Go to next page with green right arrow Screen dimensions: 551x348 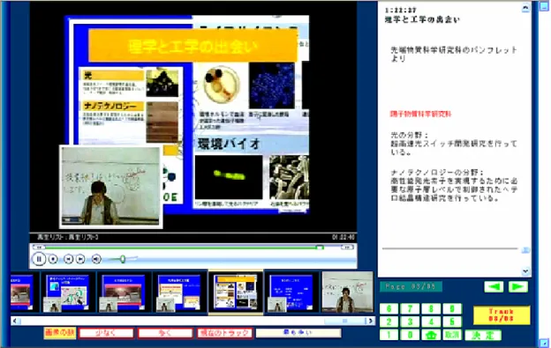click(518, 286)
